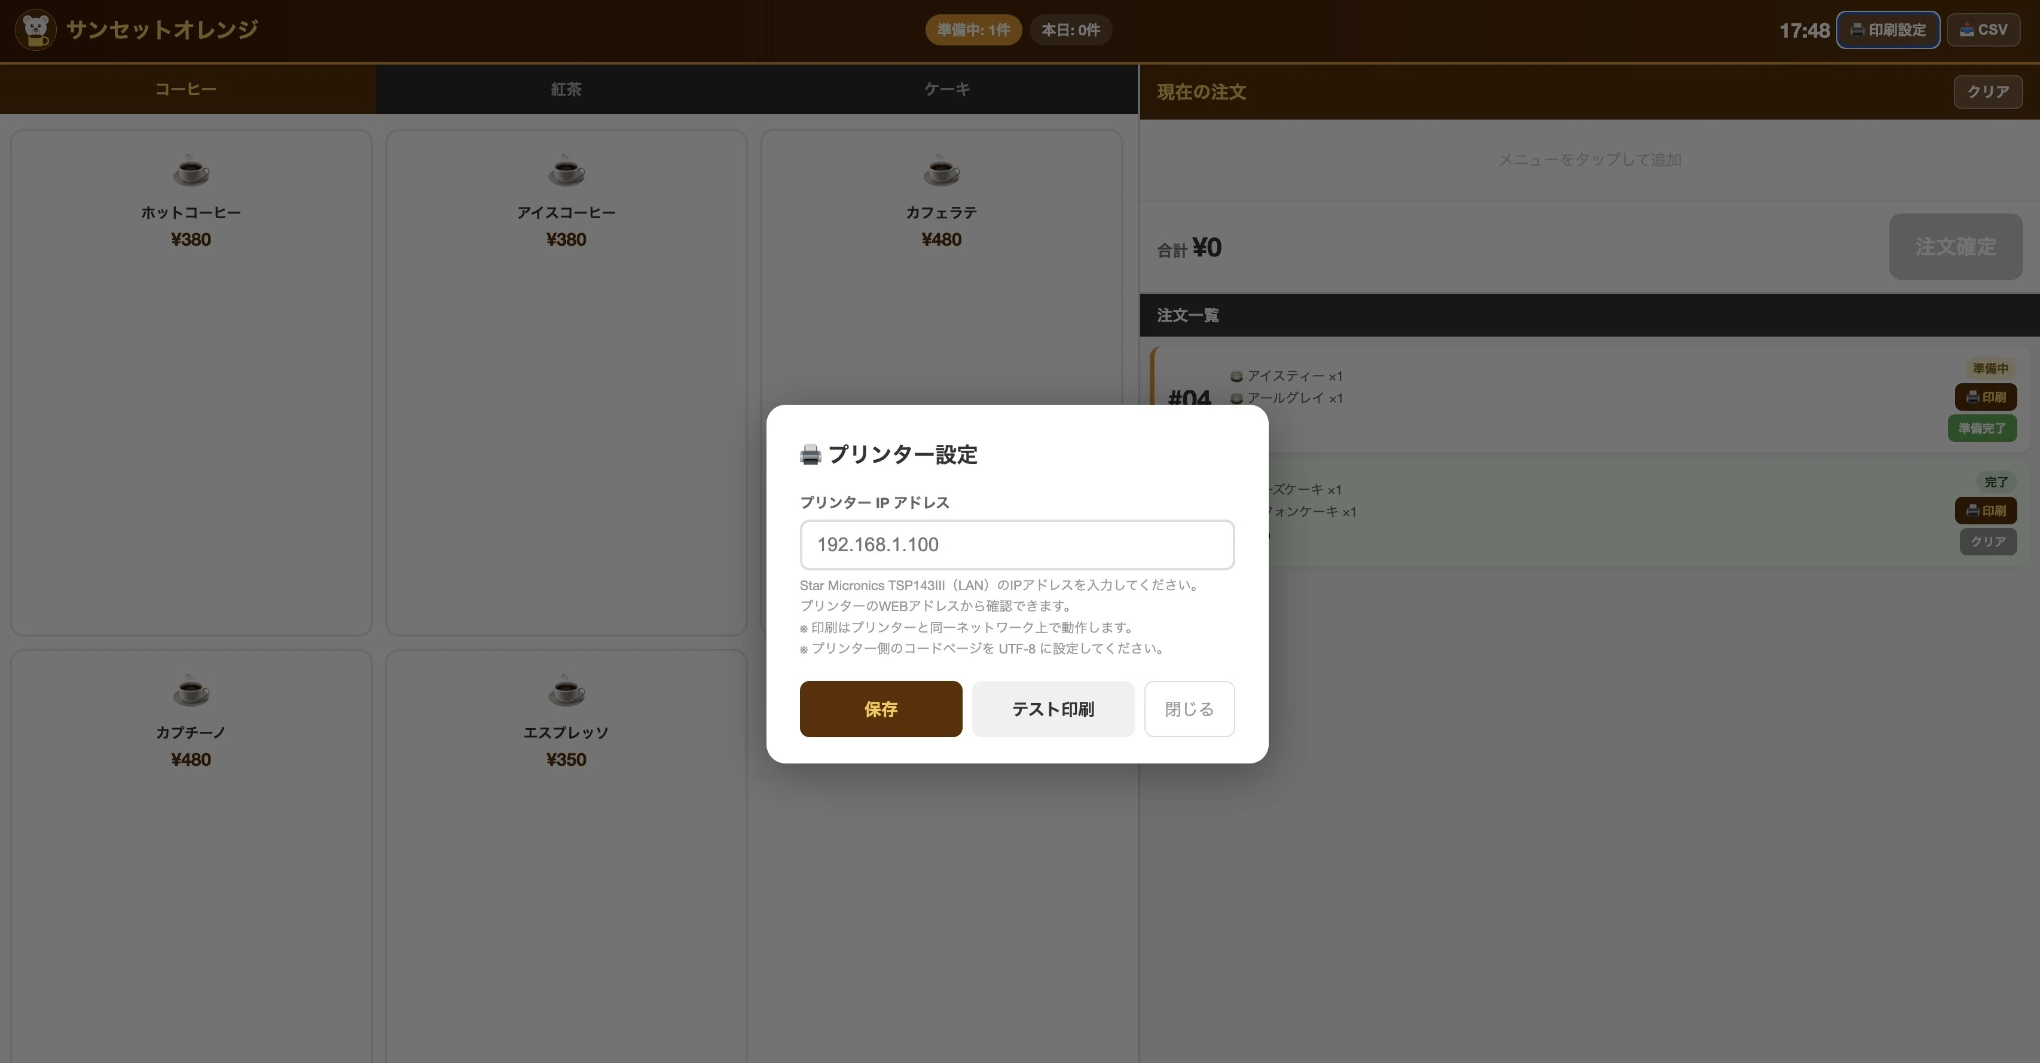Click the エスプレッソ coffee cup icon

click(566, 690)
